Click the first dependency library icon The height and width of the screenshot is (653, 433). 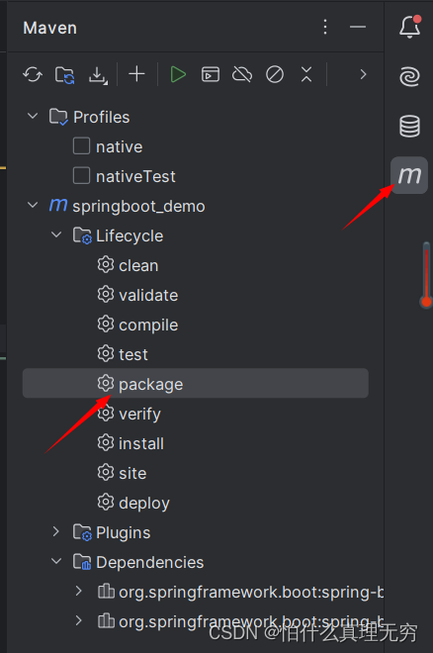(x=106, y=591)
